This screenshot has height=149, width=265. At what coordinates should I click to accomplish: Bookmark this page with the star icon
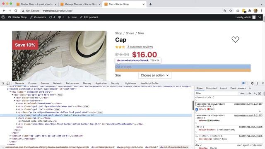pyautogui.click(x=231, y=11)
